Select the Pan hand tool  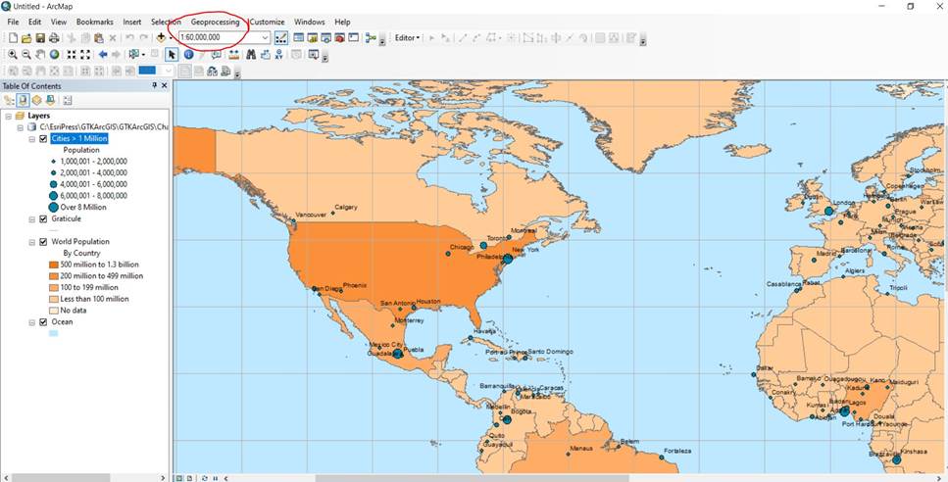point(40,54)
